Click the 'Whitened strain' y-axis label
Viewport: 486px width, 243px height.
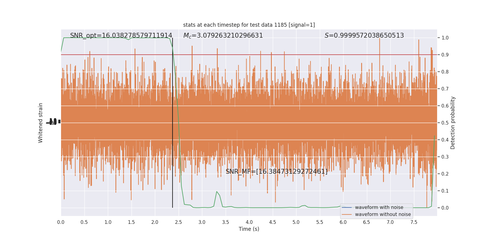[41, 123]
